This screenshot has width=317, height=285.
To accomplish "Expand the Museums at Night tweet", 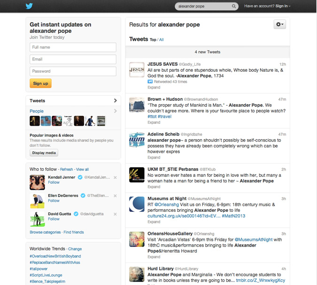I will click(154, 222).
